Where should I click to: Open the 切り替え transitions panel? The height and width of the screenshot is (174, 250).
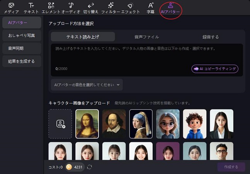[91, 8]
